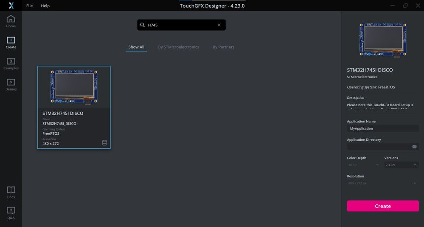Click 480 x 272 resolution text
Viewport: 424px width, 227px height.
point(51,144)
